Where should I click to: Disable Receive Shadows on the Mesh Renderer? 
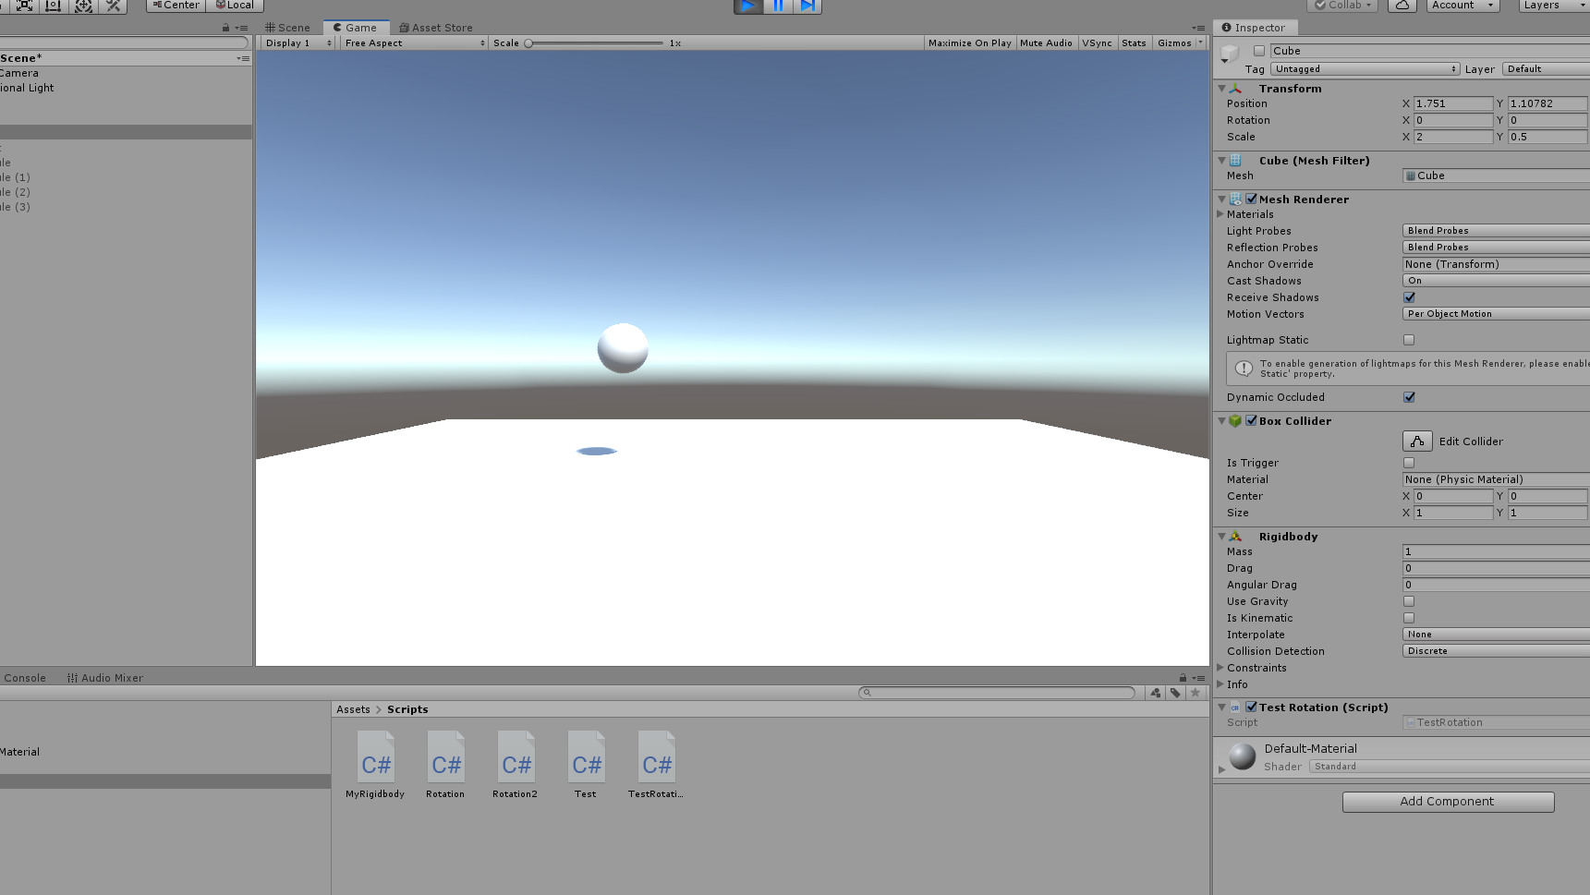click(1409, 297)
